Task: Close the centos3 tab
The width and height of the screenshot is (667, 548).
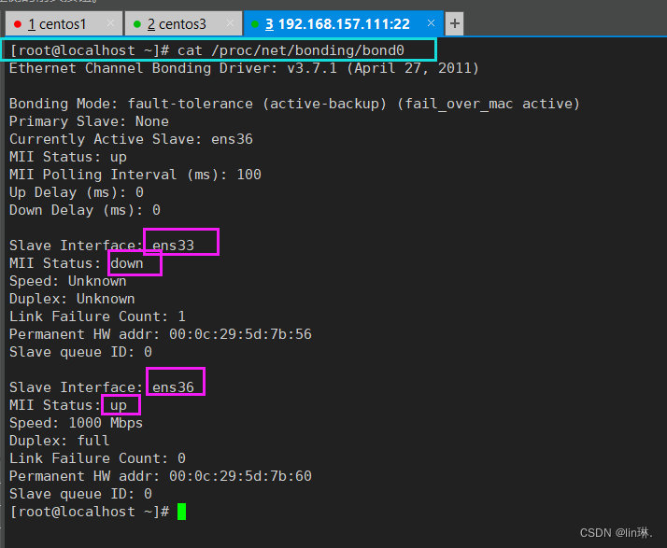Action: (230, 23)
